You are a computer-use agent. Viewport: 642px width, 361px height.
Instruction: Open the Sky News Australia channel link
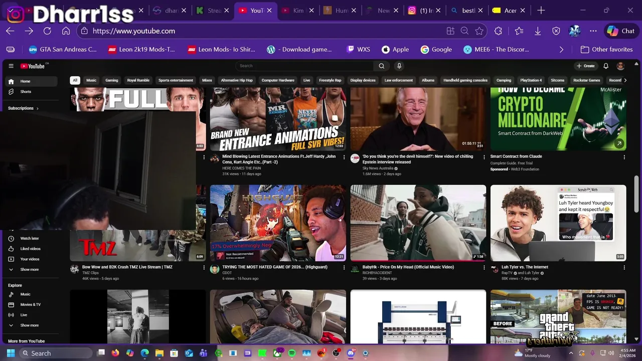(378, 168)
